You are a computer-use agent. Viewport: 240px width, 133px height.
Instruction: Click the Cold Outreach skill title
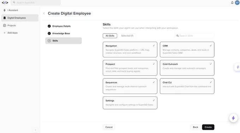tap(170, 64)
